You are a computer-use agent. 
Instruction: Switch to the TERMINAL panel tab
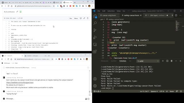point(123,61)
